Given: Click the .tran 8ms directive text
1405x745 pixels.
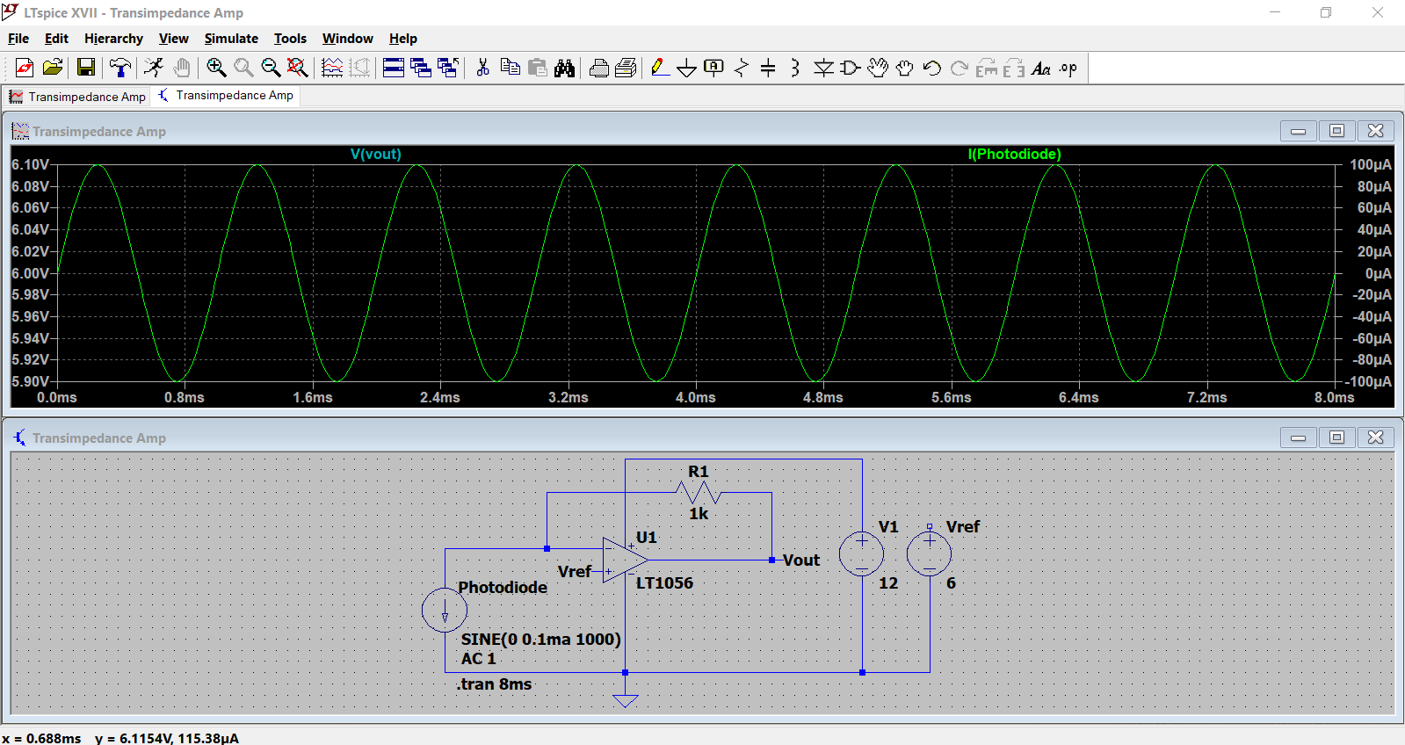Looking at the screenshot, I should [494, 684].
